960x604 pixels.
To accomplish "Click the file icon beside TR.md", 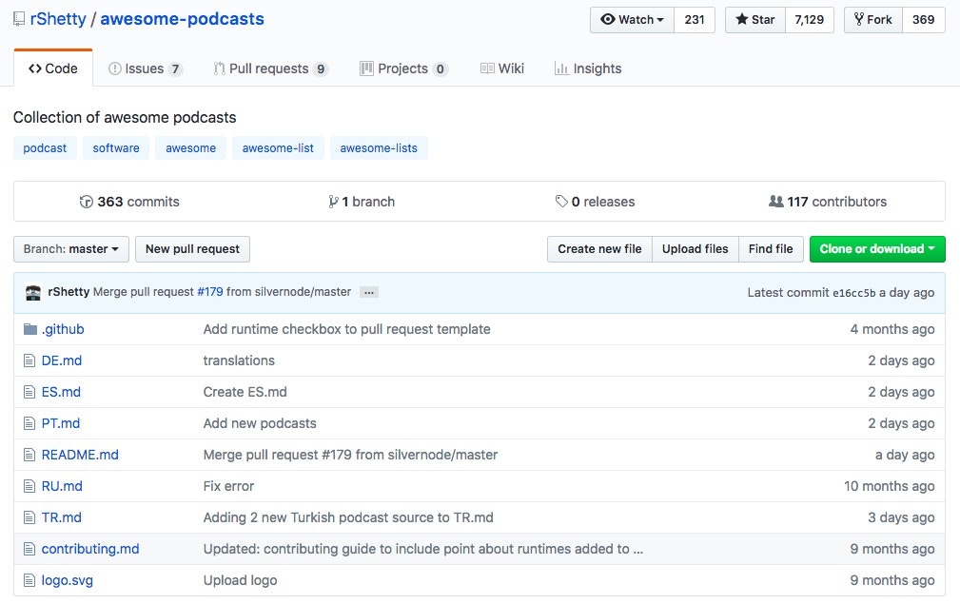I will 29,517.
